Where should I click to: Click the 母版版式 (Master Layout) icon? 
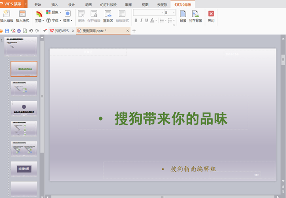[122, 14]
